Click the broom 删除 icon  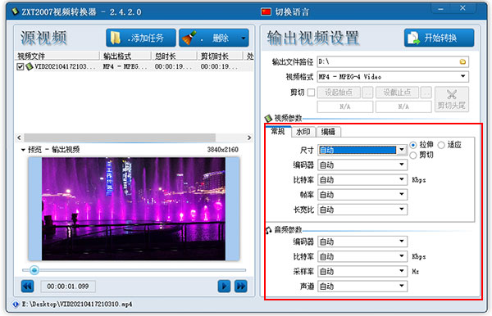click(189, 38)
